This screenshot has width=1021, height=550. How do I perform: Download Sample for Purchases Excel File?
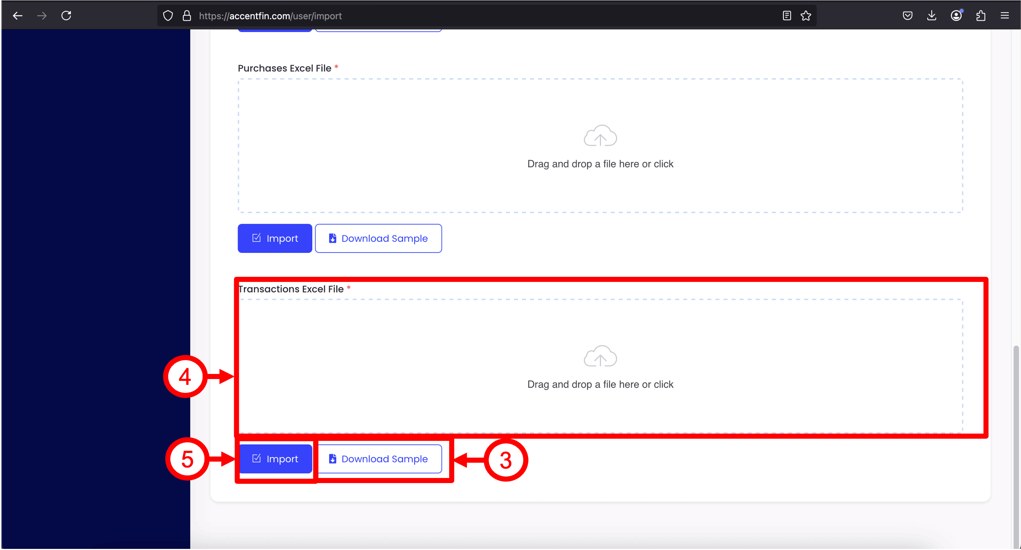point(378,238)
